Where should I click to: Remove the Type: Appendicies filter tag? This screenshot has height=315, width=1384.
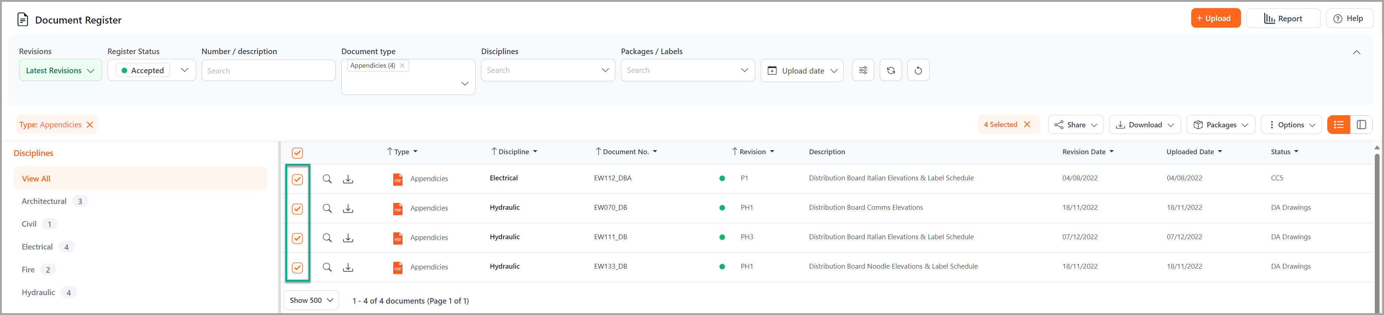90,124
